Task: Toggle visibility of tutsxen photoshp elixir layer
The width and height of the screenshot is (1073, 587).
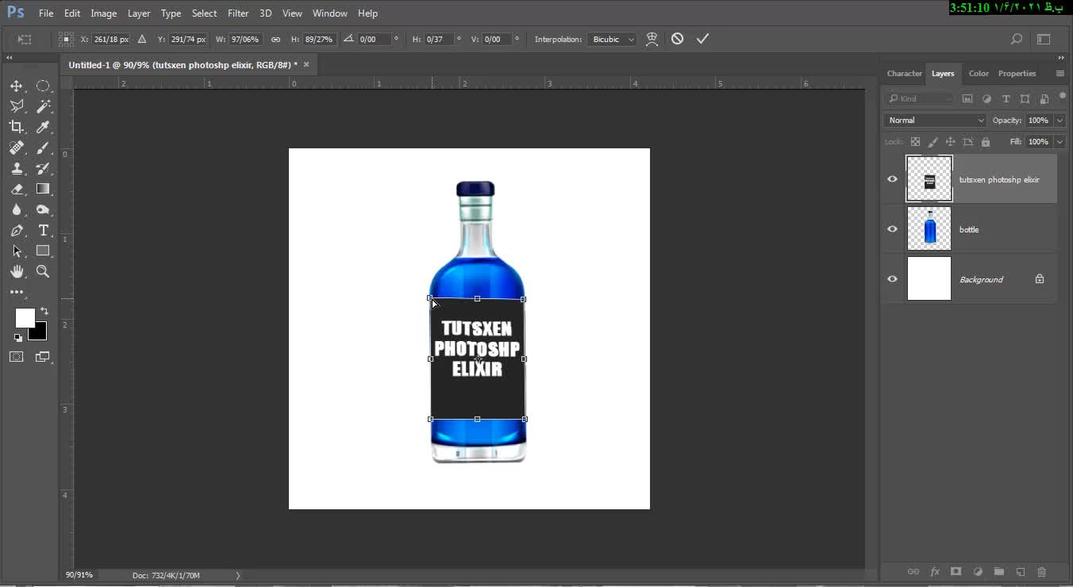Action: (892, 179)
